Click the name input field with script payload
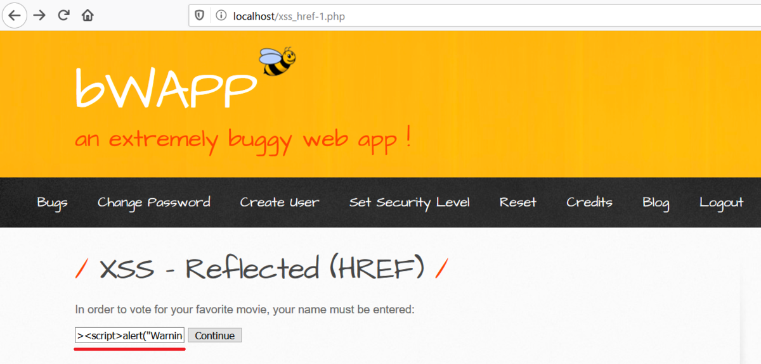Viewport: 761px width, 364px height. click(x=130, y=336)
